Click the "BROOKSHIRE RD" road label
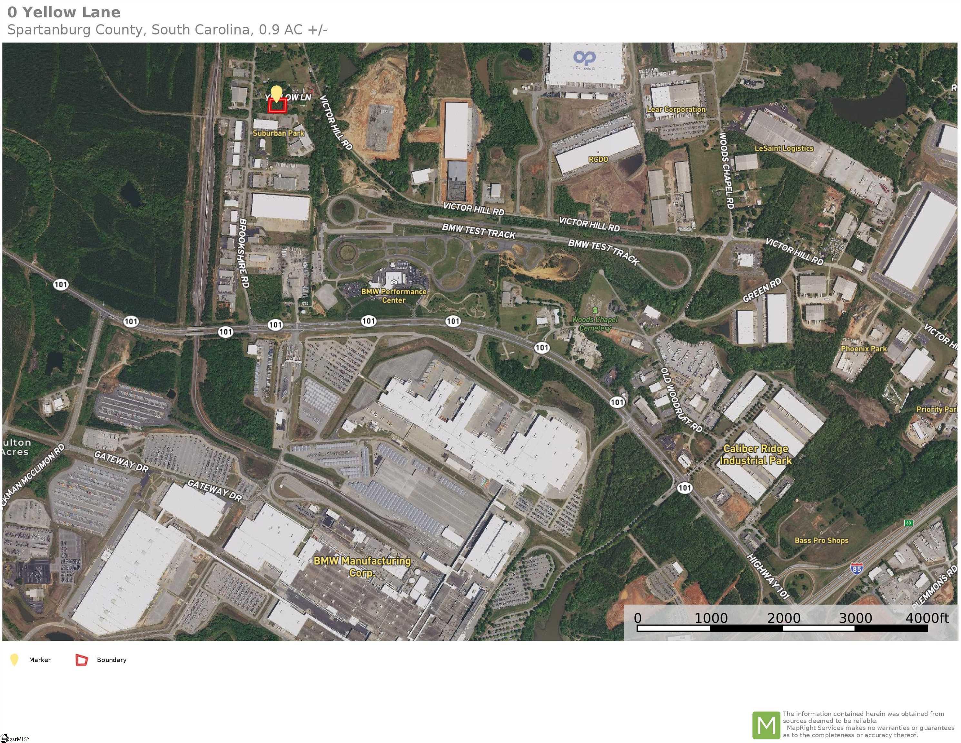961x743 pixels. coord(244,253)
